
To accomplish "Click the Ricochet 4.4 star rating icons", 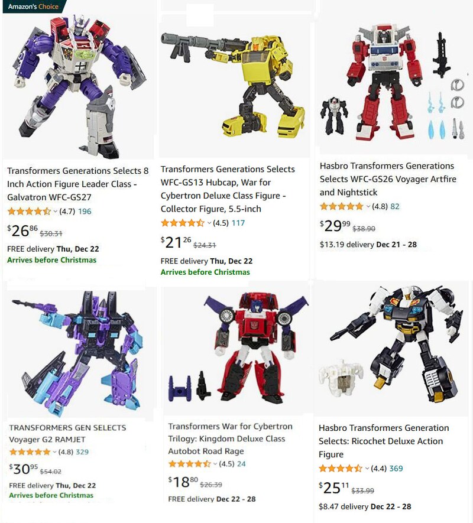I will (341, 468).
